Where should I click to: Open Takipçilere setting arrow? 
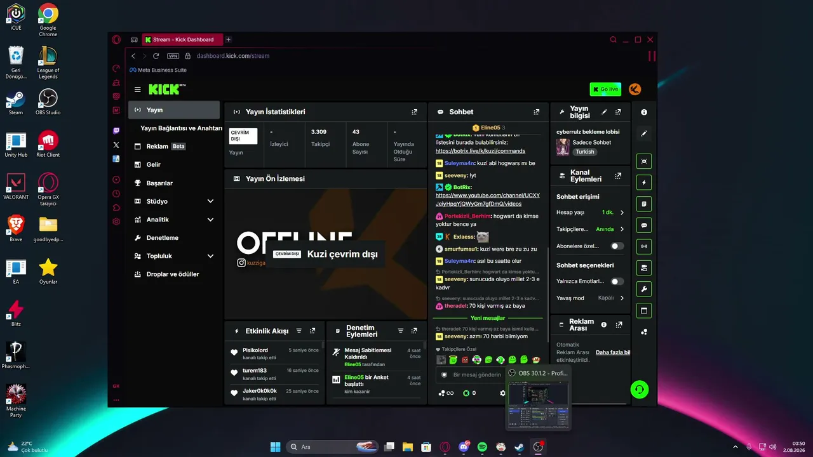622,229
